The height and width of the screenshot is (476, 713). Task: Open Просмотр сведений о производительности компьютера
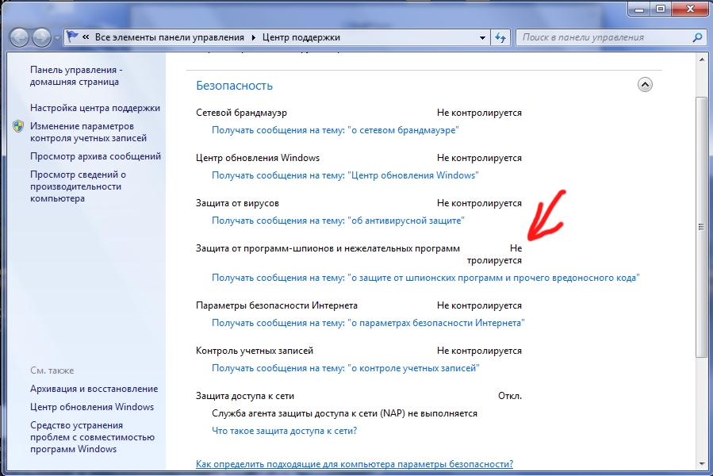tap(78, 186)
